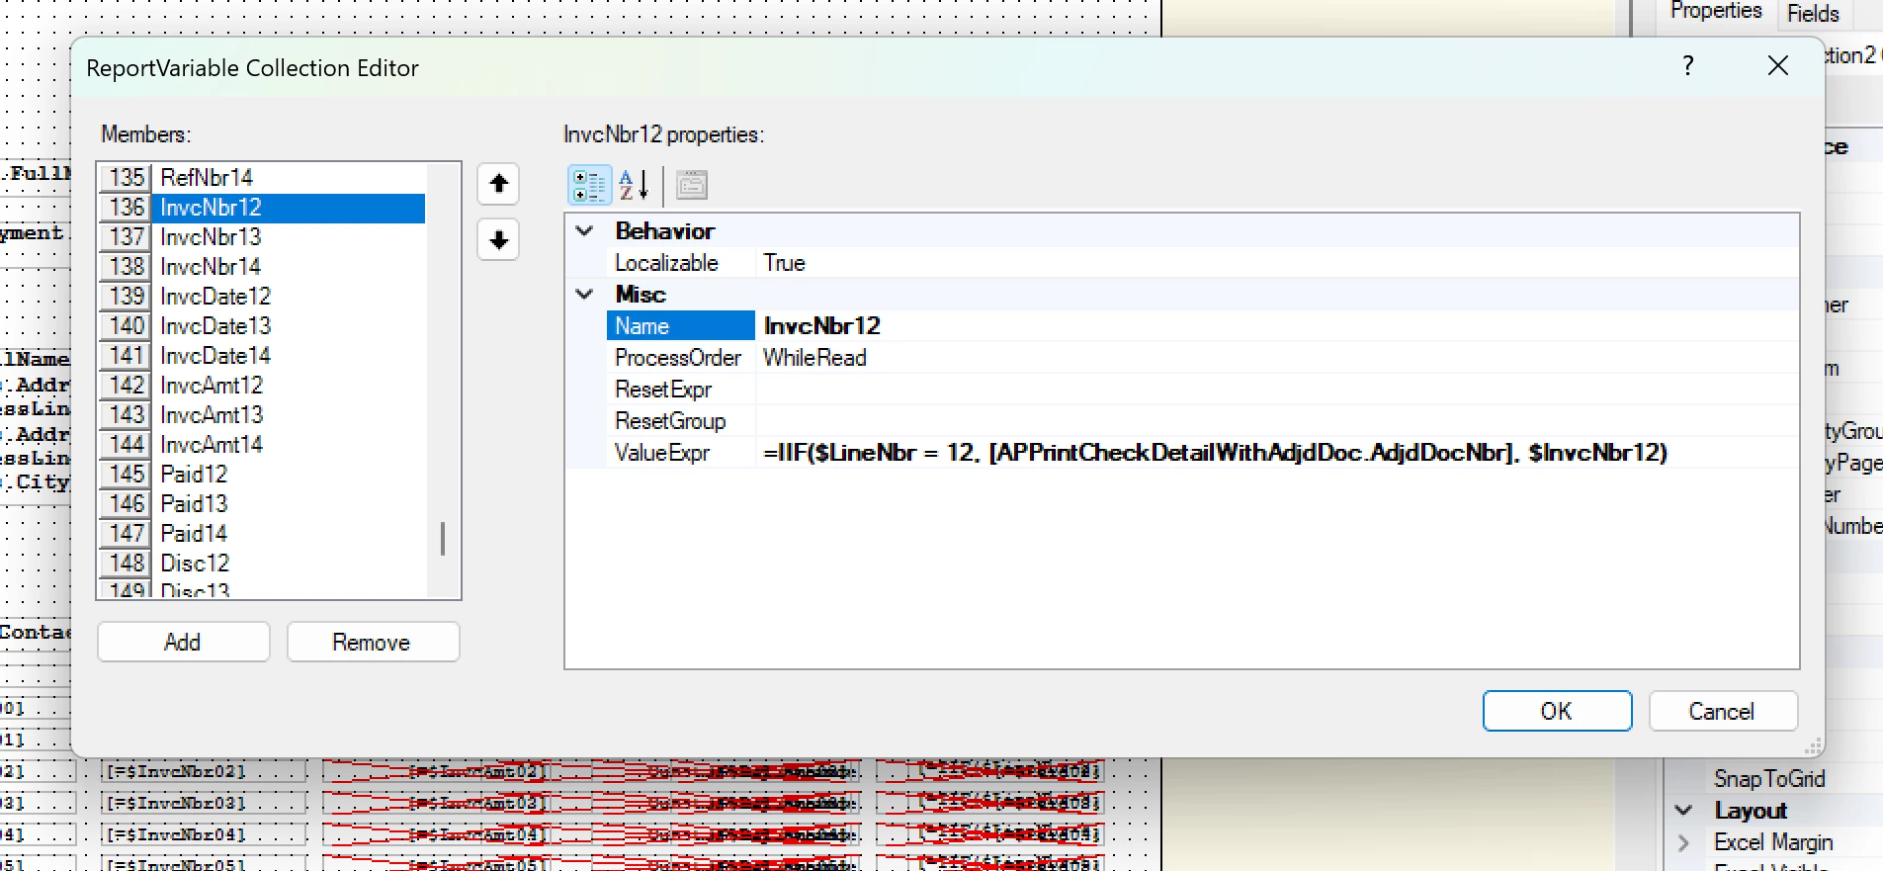This screenshot has height=871, width=1883.
Task: Open the Fields tab
Action: [x=1813, y=14]
